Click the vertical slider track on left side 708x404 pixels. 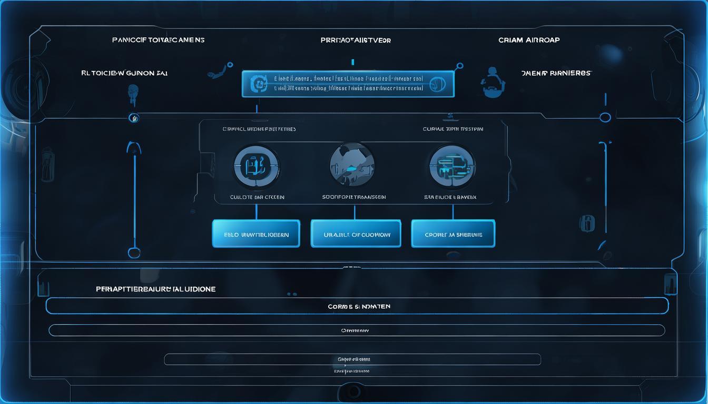134,200
